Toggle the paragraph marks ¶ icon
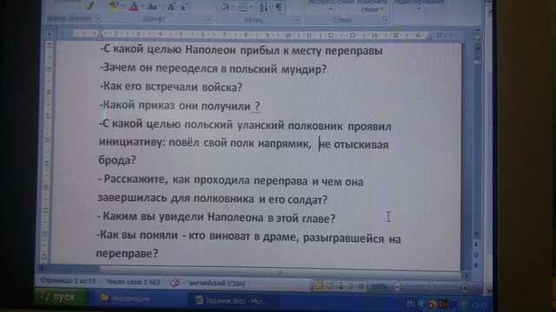556x312 pixels. click(280, 7)
